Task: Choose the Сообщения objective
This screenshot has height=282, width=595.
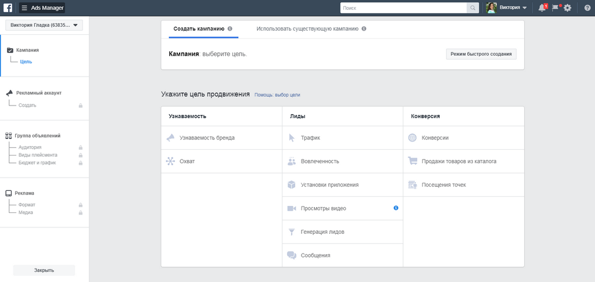Action: click(x=343, y=255)
